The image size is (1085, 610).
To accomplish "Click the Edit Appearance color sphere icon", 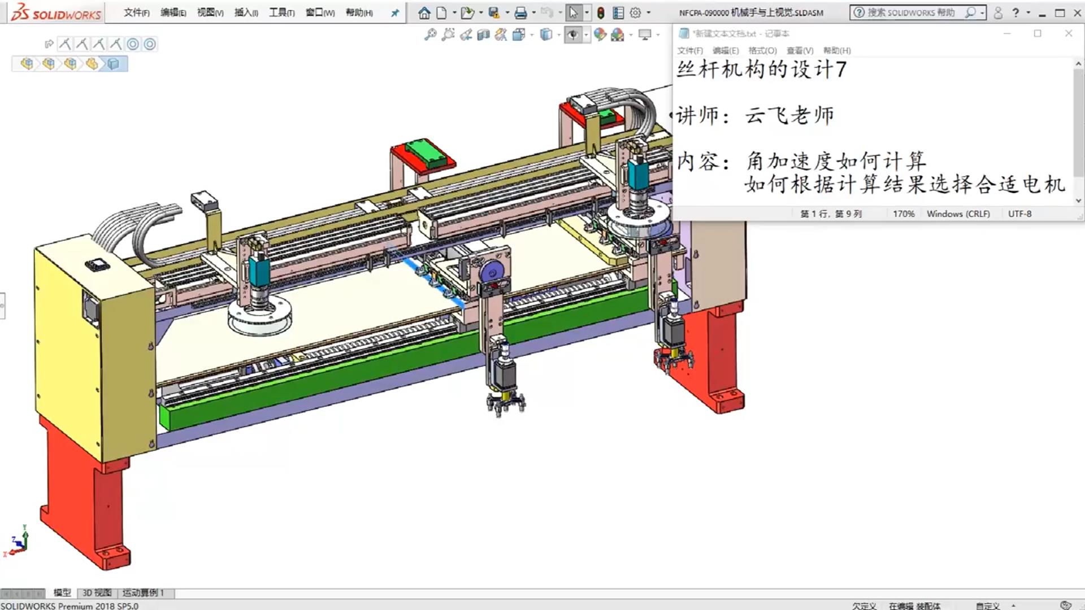I will tap(600, 34).
